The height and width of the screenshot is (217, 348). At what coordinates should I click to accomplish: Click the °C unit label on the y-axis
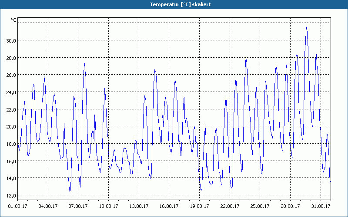(x=13, y=20)
